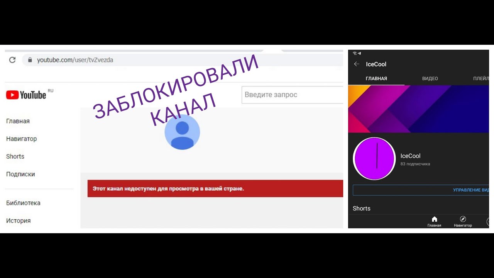Click the red channel unavailable message
The height and width of the screenshot is (278, 494).
pyautogui.click(x=215, y=188)
